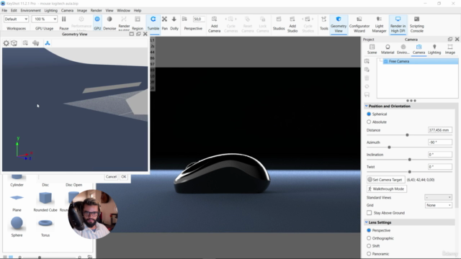Select Free Camera in camera list

click(420, 61)
